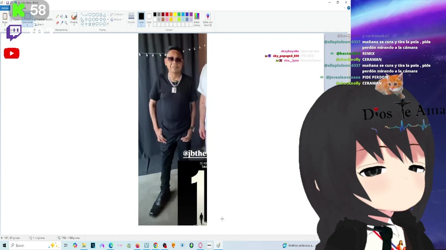Expand the Pegar dropdown arrow
This screenshot has width=446, height=250.
tap(5, 25)
